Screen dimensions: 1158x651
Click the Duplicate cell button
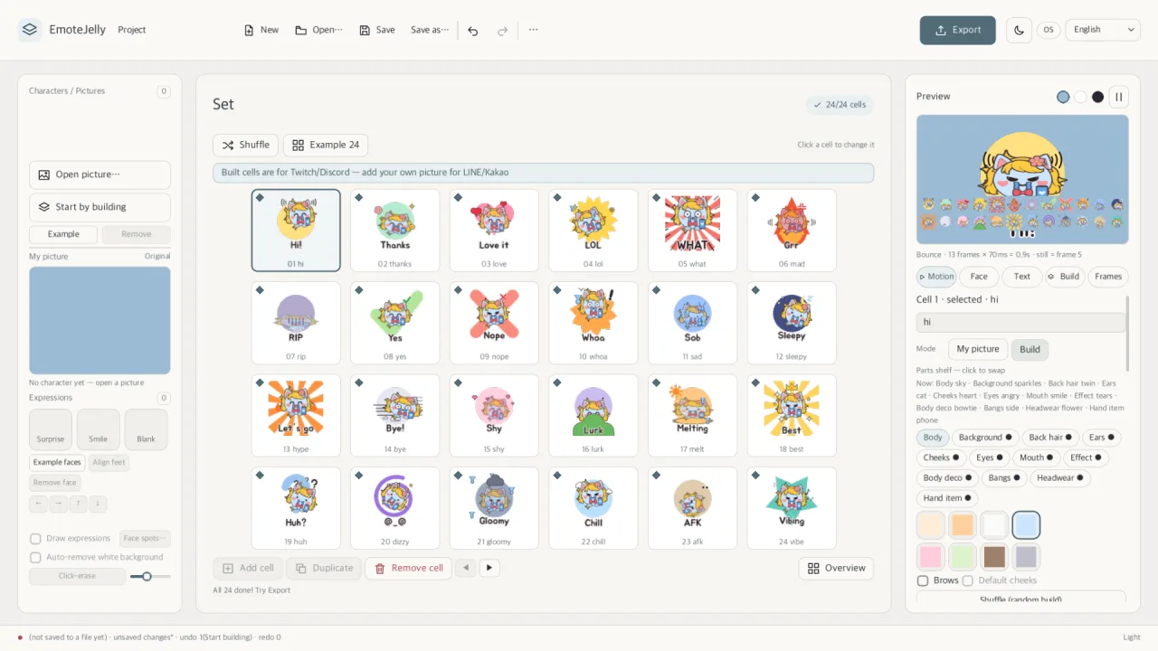point(324,568)
